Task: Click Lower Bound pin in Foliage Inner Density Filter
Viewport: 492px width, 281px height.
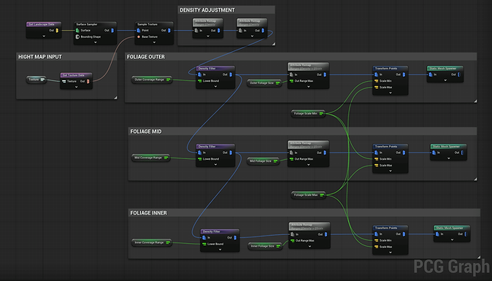Action: pos(204,244)
